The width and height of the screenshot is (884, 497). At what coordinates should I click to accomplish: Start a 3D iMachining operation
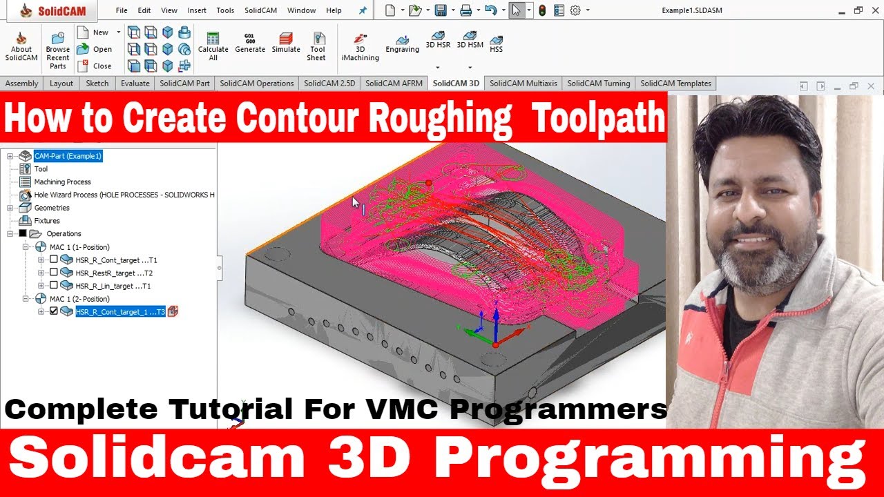click(361, 46)
